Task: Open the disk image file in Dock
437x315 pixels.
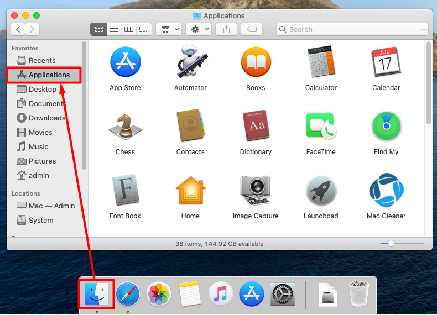Action: coord(327,295)
